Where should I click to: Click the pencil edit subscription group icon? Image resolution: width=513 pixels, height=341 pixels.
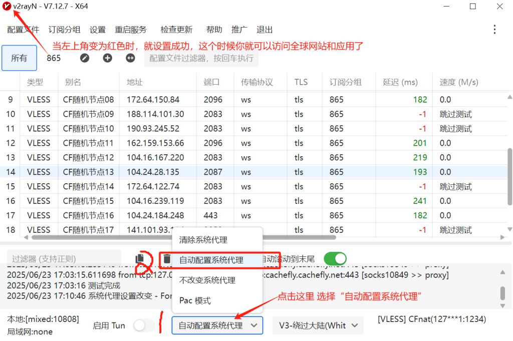click(x=85, y=58)
